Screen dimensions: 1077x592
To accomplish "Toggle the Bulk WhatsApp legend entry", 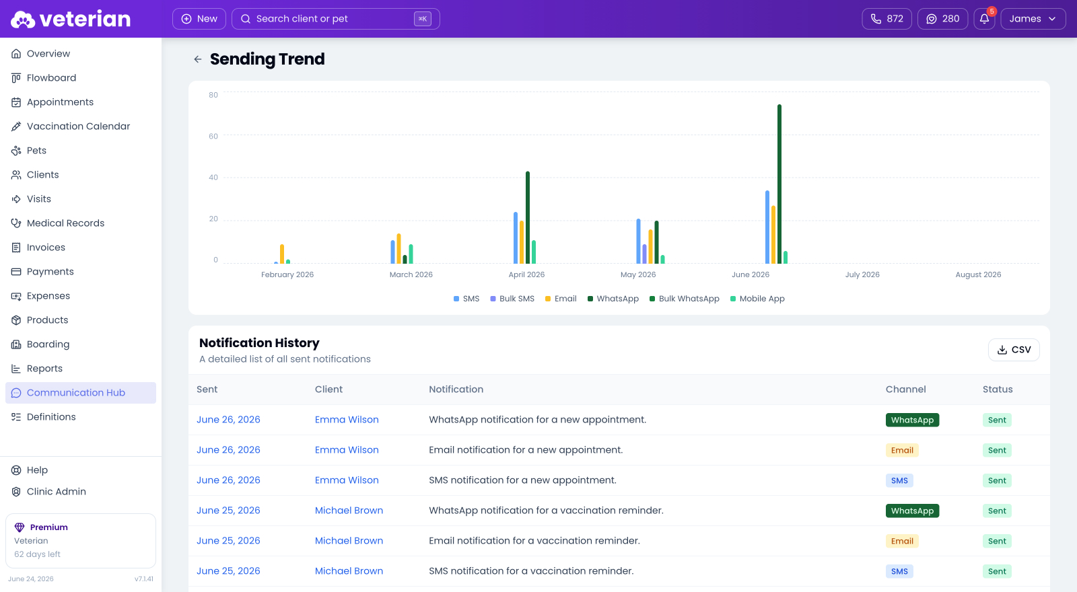I will coord(684,299).
